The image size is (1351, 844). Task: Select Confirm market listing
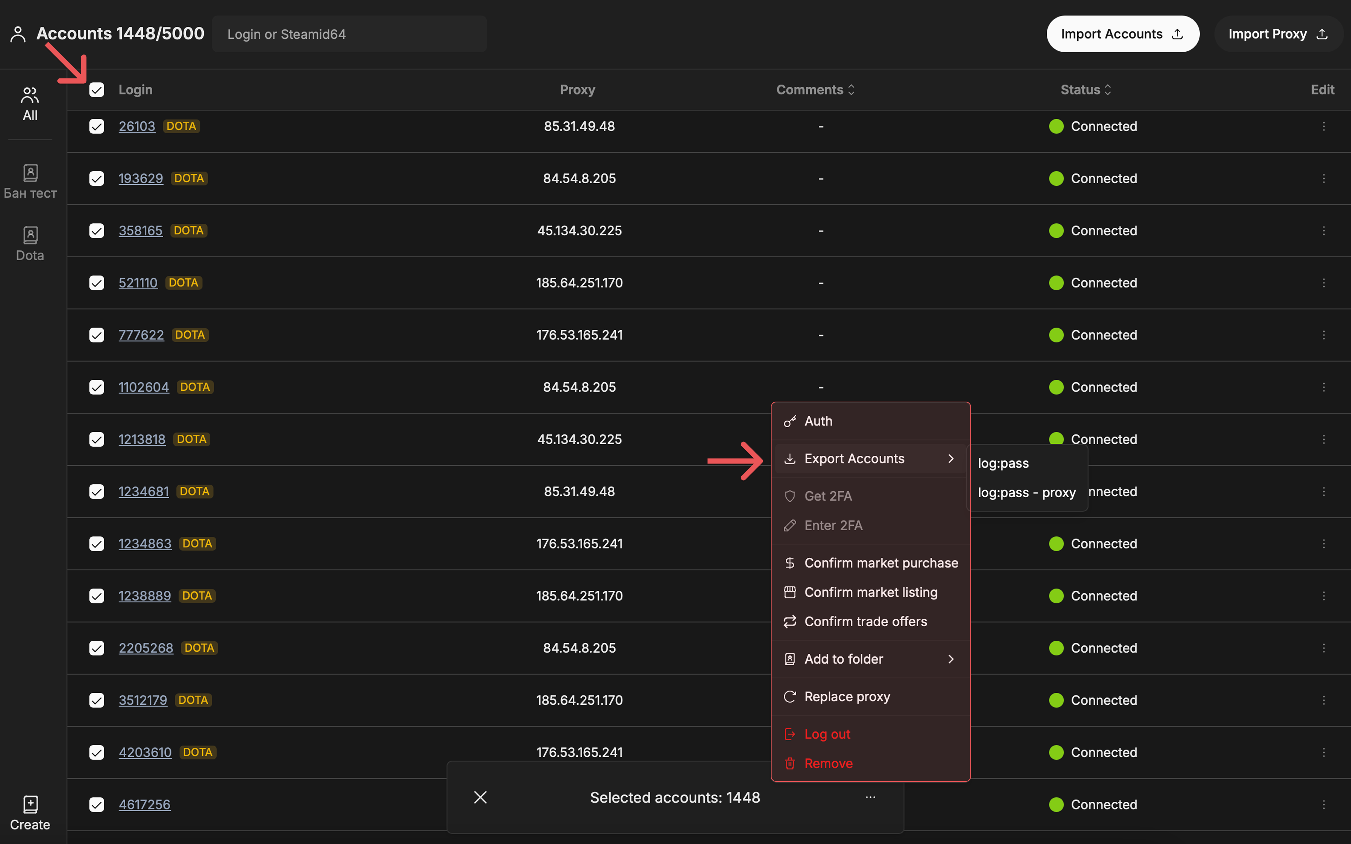coord(870,592)
